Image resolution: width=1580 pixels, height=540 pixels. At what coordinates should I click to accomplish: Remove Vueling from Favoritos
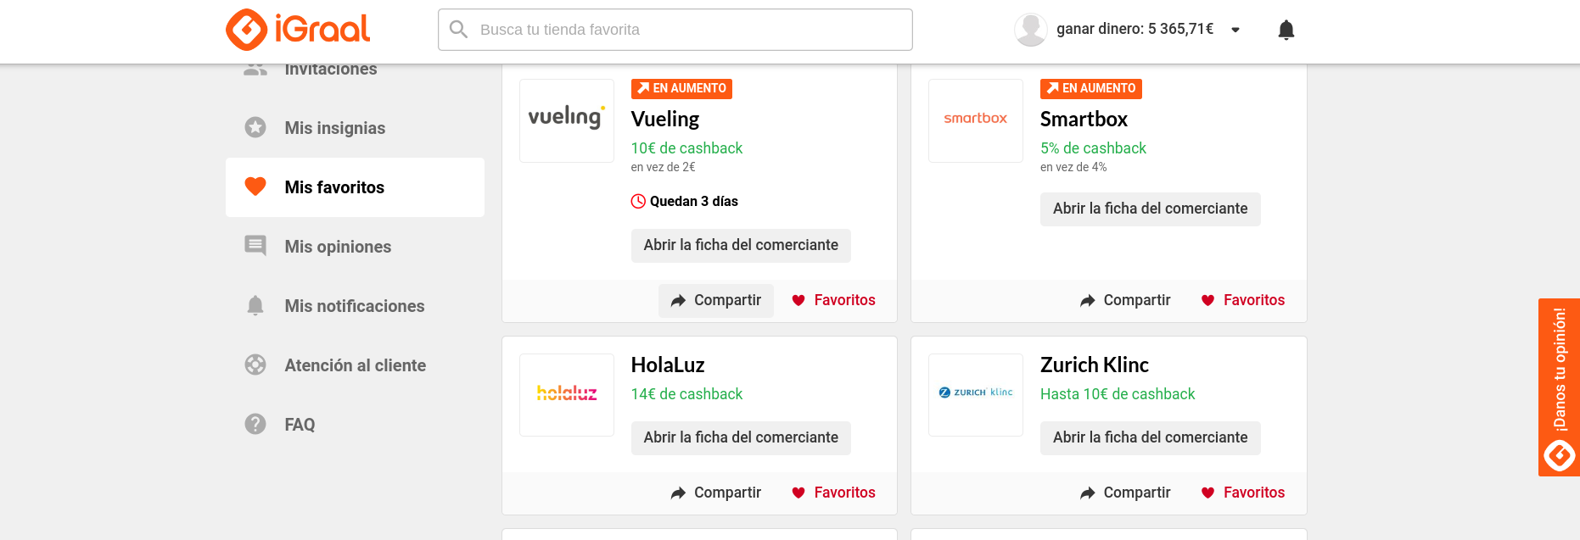pos(833,300)
